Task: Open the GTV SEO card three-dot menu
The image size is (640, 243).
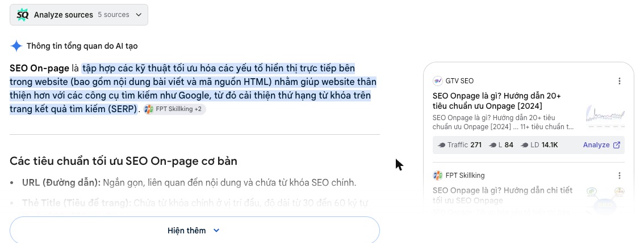Action: coord(619,81)
